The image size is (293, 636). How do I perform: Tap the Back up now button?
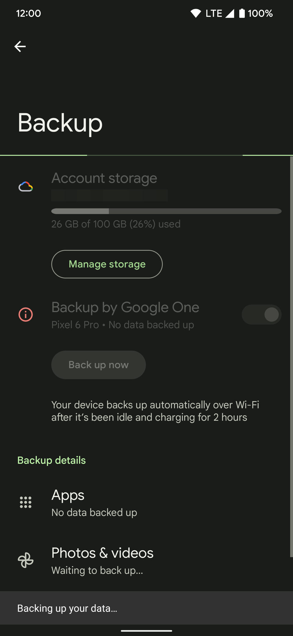pyautogui.click(x=98, y=364)
